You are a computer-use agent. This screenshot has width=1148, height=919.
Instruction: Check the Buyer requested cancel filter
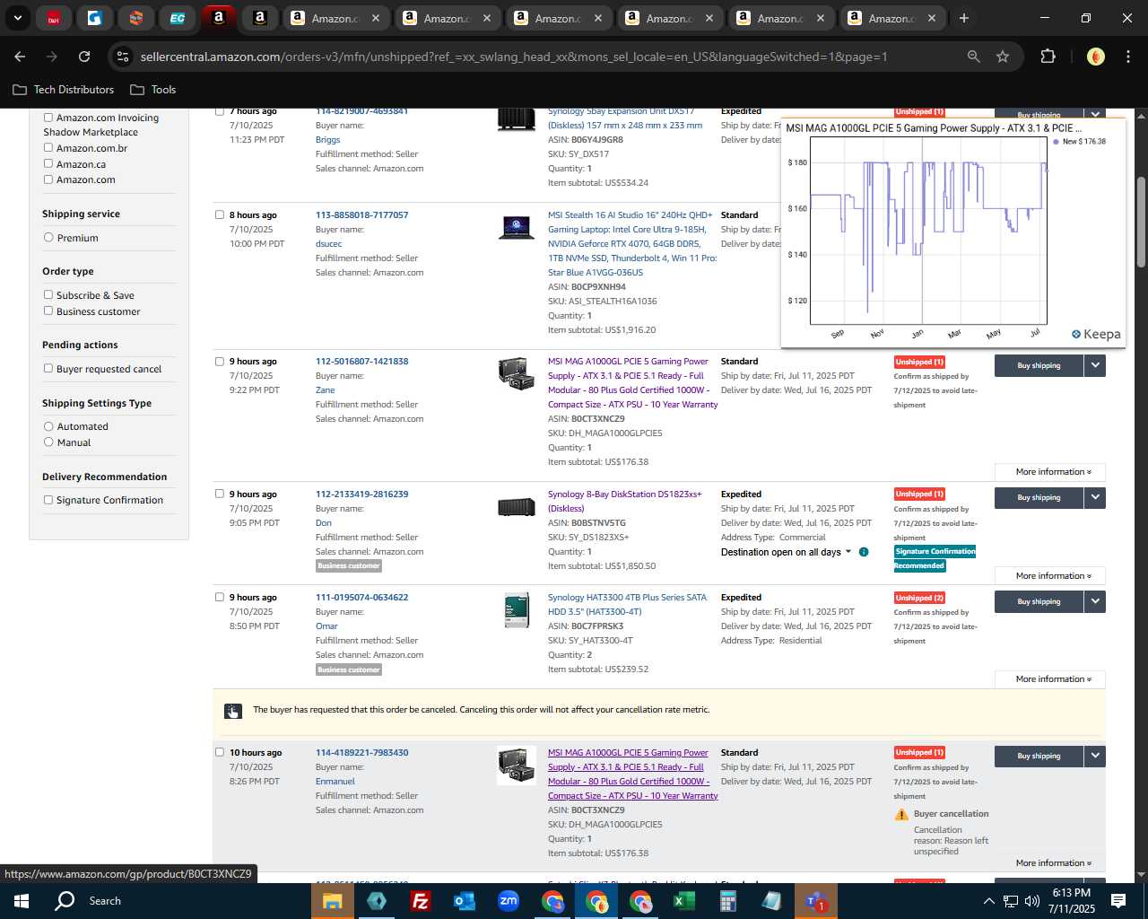[48, 368]
